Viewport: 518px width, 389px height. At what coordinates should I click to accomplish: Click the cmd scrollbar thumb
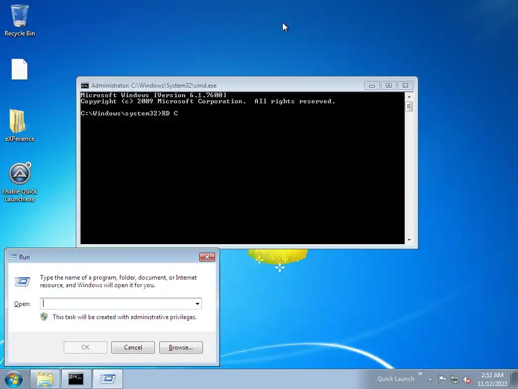(409, 106)
